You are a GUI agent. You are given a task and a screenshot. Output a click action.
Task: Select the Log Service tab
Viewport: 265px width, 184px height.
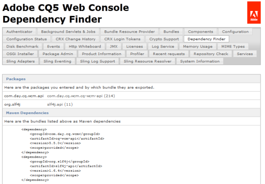tap(163, 47)
